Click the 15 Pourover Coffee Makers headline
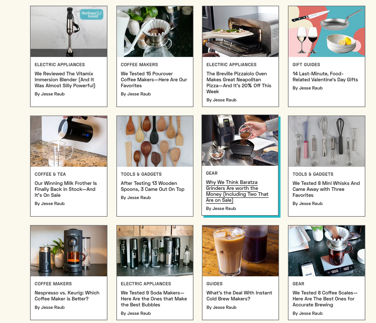This screenshot has height=323, width=376. (154, 80)
